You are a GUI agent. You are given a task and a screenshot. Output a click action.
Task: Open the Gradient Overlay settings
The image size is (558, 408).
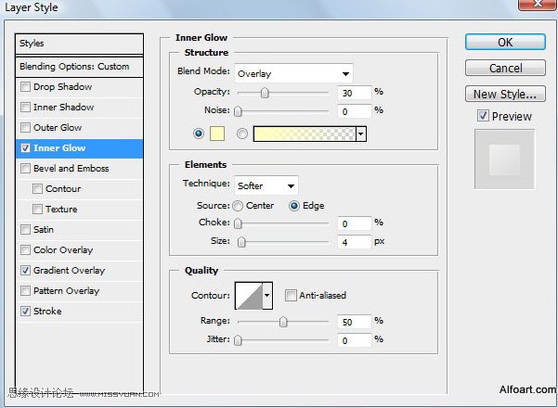[x=69, y=271]
